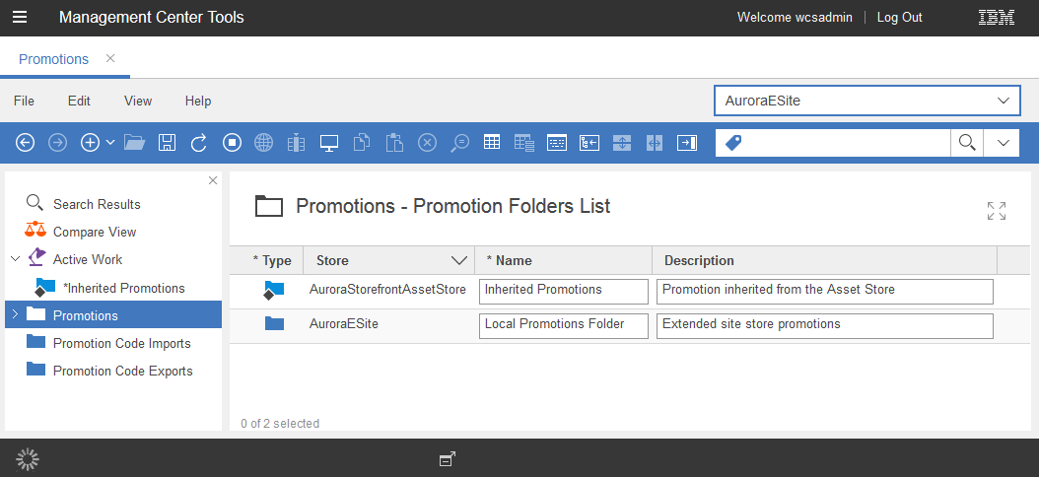Click the column-with-arrow toolbar icon after the globe

(x=296, y=143)
